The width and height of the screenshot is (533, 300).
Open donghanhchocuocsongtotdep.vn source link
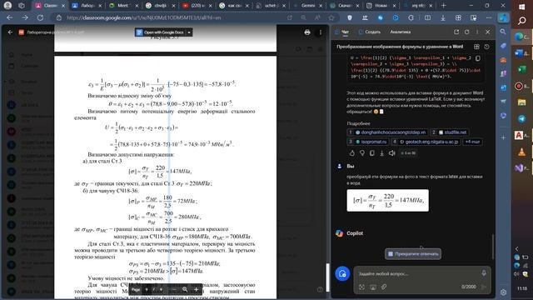click(x=387, y=132)
